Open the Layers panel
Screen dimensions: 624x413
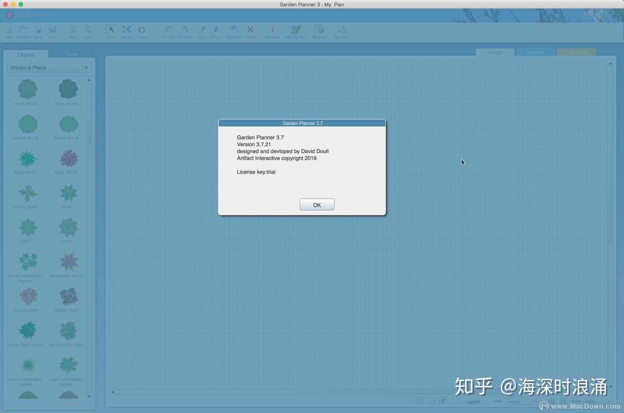tap(472, 401)
